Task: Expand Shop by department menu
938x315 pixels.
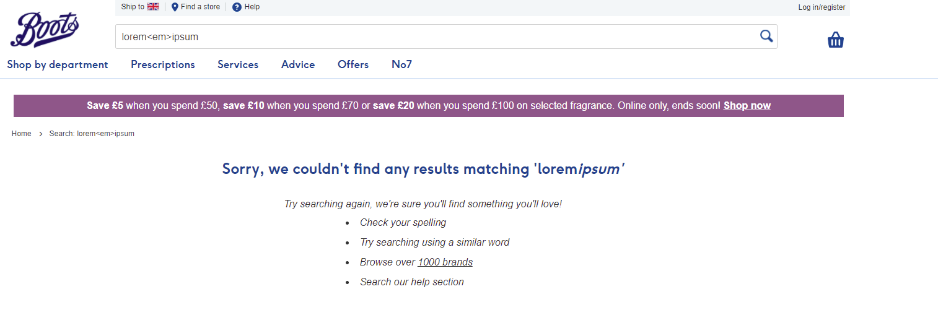Action: pyautogui.click(x=58, y=64)
